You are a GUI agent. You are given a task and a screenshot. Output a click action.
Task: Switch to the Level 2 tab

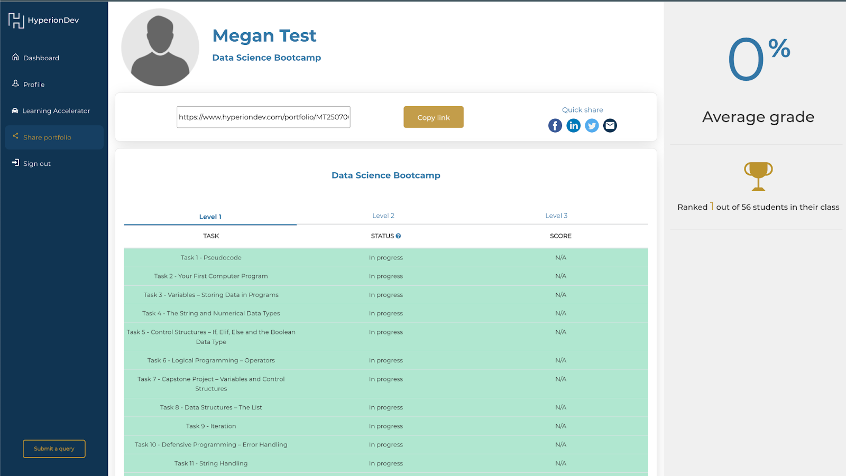tap(383, 216)
